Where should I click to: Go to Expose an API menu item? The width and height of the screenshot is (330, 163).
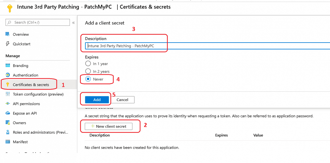point(25,113)
